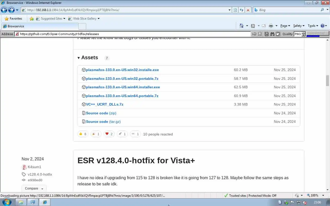Screen dimensions: 330x206
Task: Download Source code (zip)
Action: [101, 113]
